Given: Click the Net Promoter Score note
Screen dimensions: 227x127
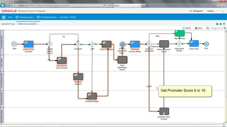Looking at the screenshot, I should [x=185, y=91].
